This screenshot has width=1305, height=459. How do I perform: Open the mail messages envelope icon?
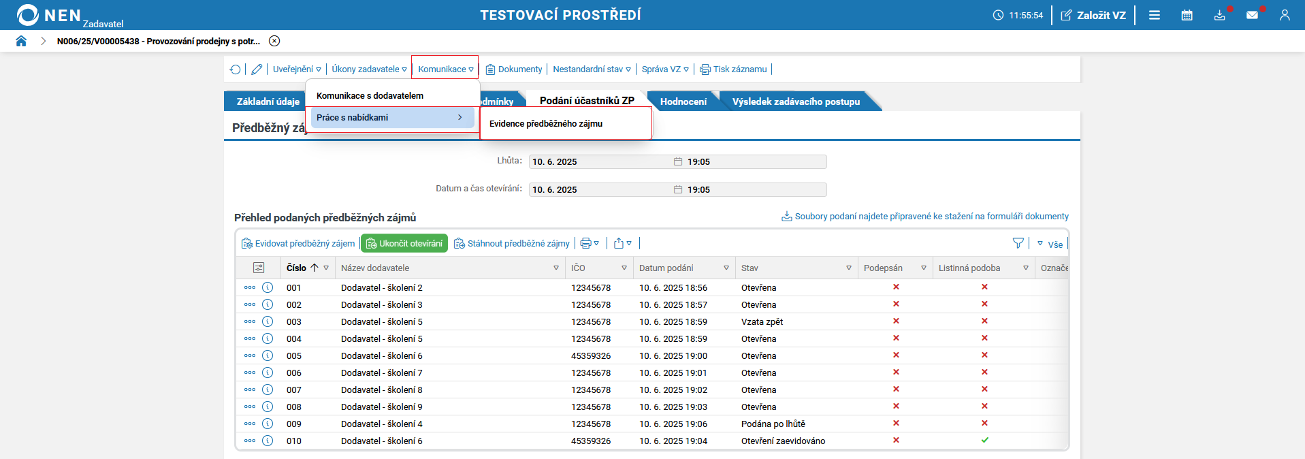coord(1252,15)
